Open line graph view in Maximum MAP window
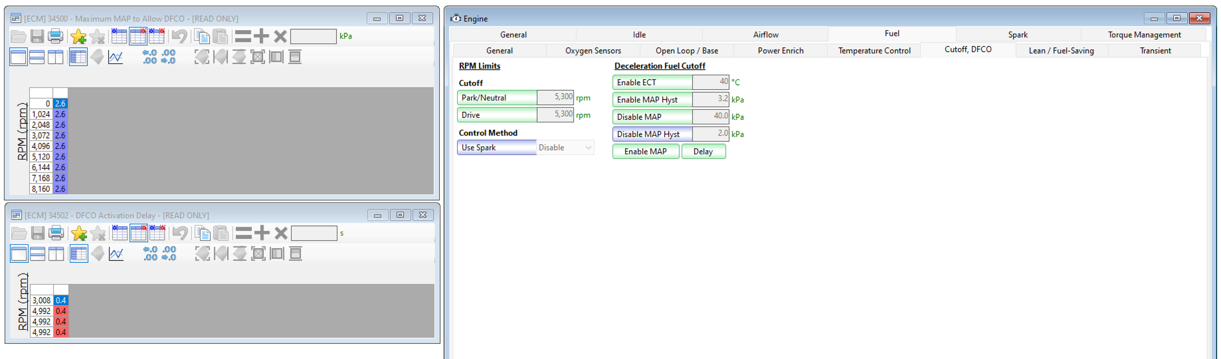1221x359 pixels. (116, 57)
